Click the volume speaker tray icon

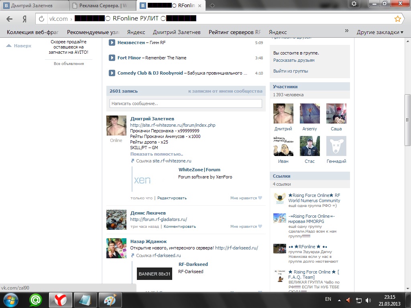pyautogui.click(x=368, y=300)
